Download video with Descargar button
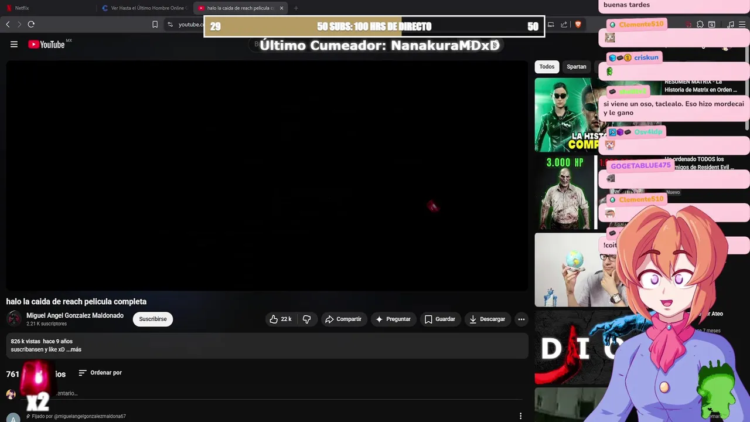 (x=487, y=319)
